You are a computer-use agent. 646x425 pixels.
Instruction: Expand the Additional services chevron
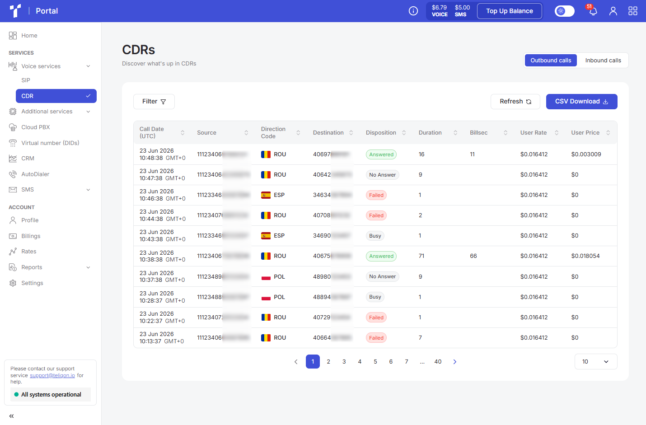point(88,112)
